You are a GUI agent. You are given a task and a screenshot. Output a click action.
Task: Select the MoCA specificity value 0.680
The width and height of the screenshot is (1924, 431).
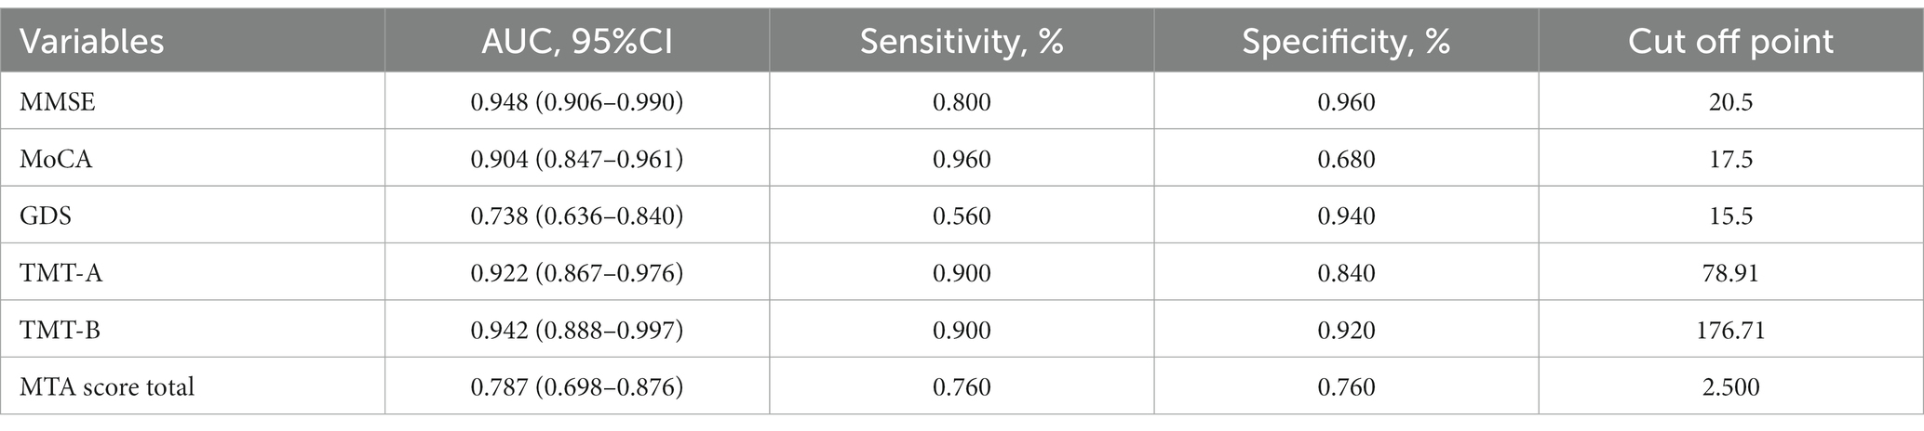[x=1346, y=159]
